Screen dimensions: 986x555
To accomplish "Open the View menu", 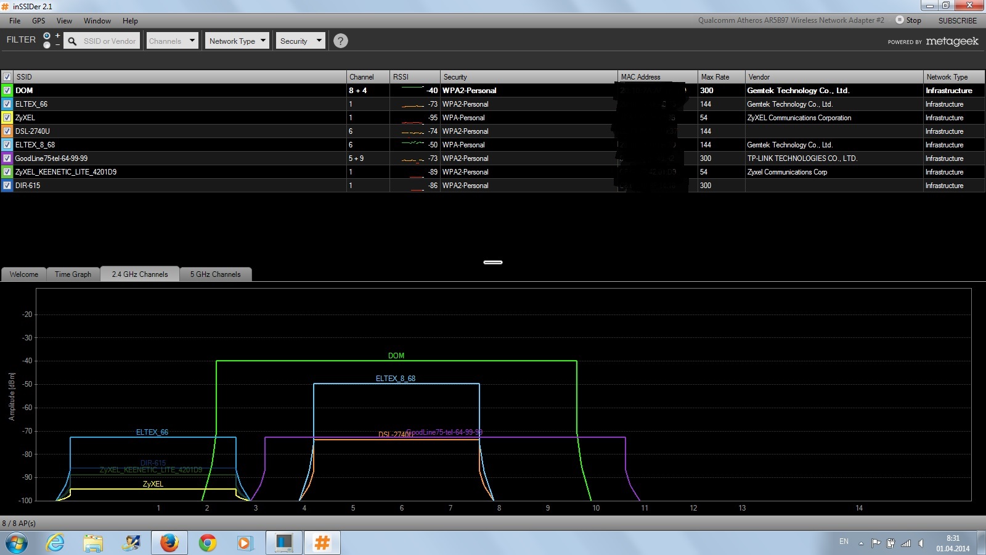I will click(64, 20).
